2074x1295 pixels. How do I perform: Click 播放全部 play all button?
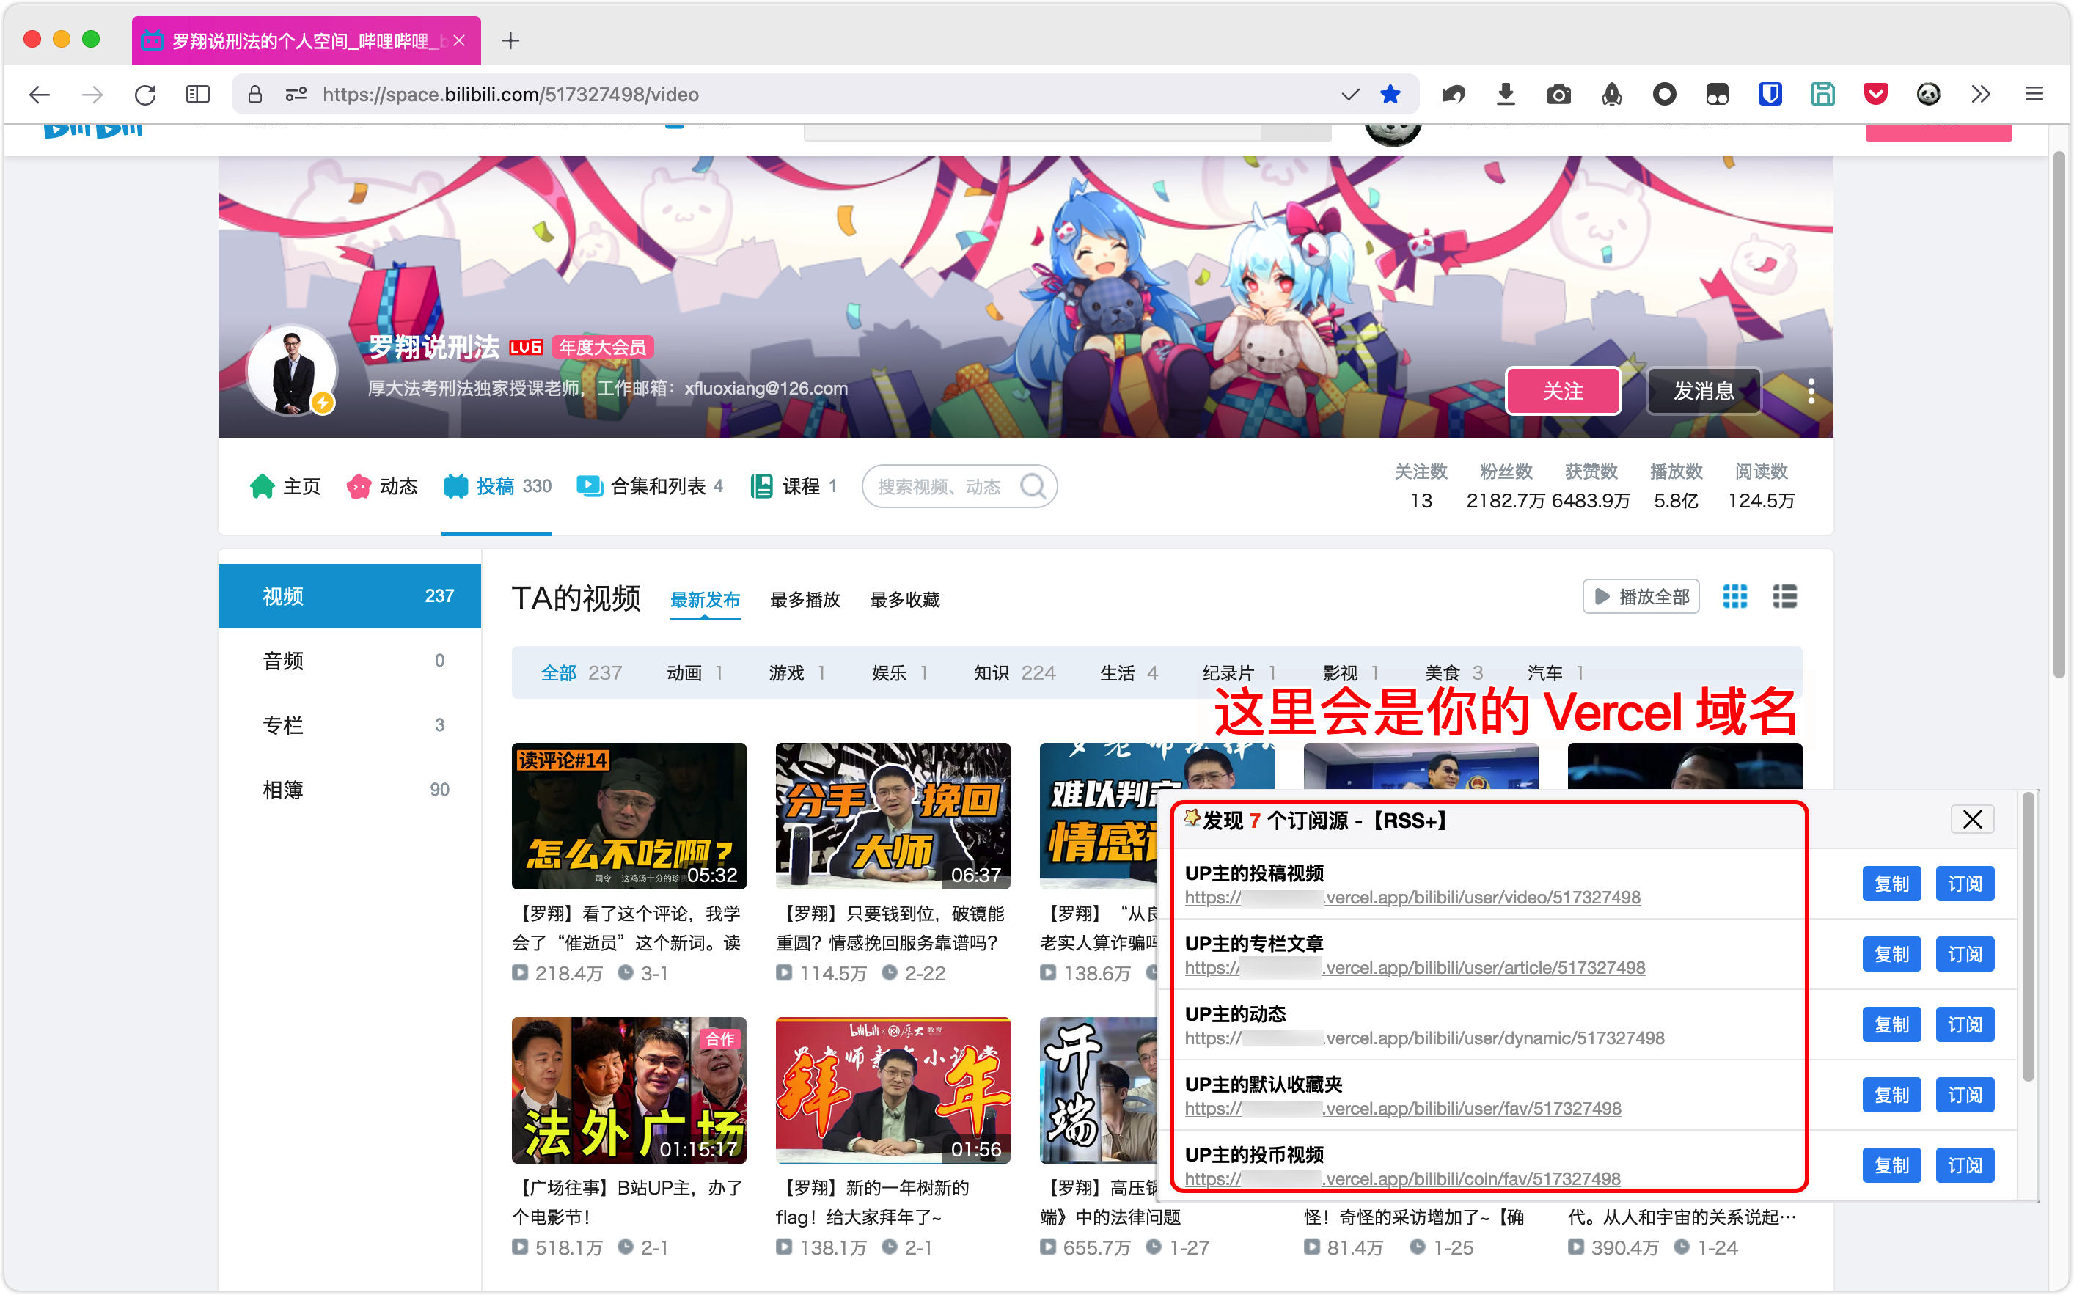1641,597
